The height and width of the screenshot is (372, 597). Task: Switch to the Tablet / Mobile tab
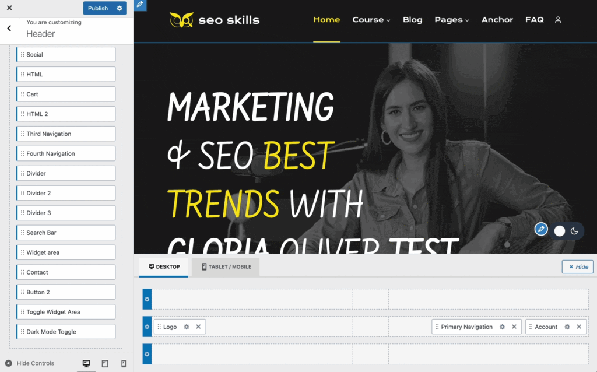coord(226,267)
